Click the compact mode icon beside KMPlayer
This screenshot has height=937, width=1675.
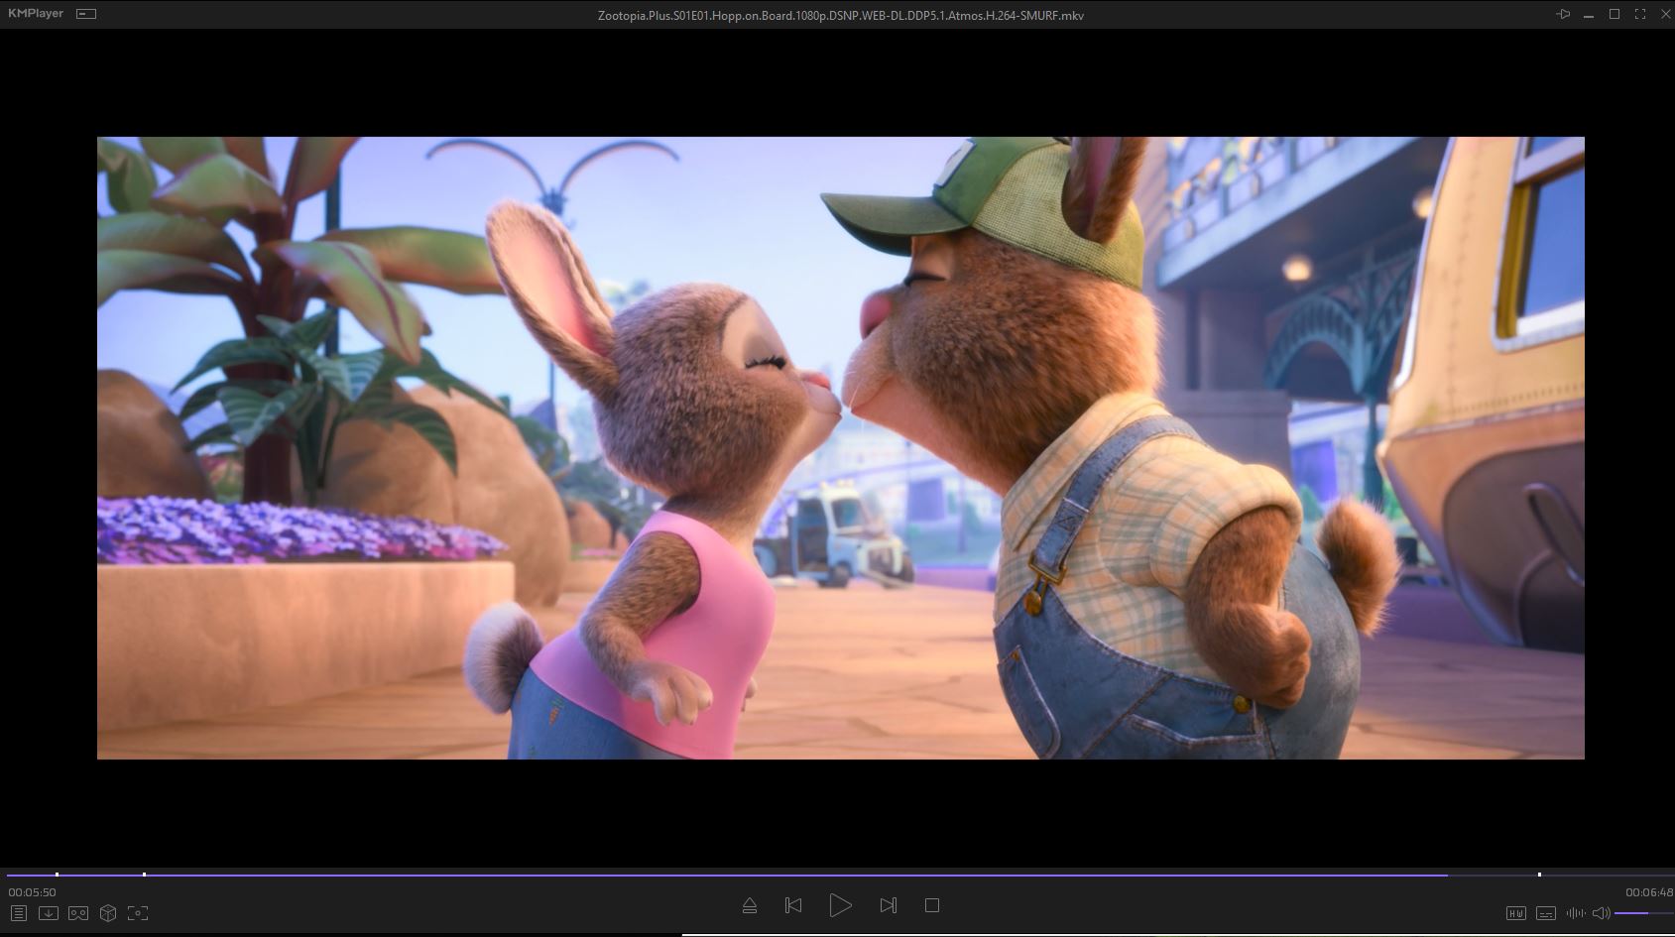pos(86,14)
